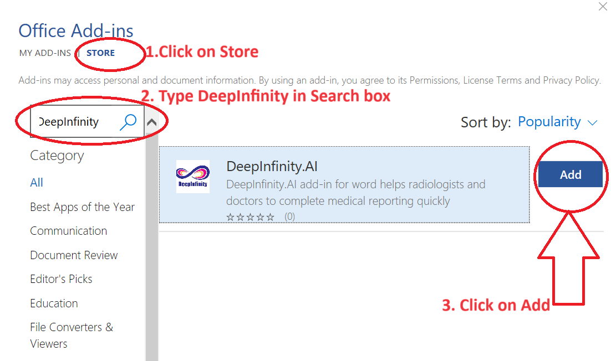Close the Office Add-ins dialog
Screen dimensions: 611x361
pos(603,7)
